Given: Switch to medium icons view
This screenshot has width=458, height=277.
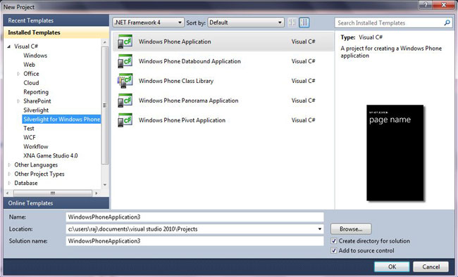Looking at the screenshot, I should point(304,22).
